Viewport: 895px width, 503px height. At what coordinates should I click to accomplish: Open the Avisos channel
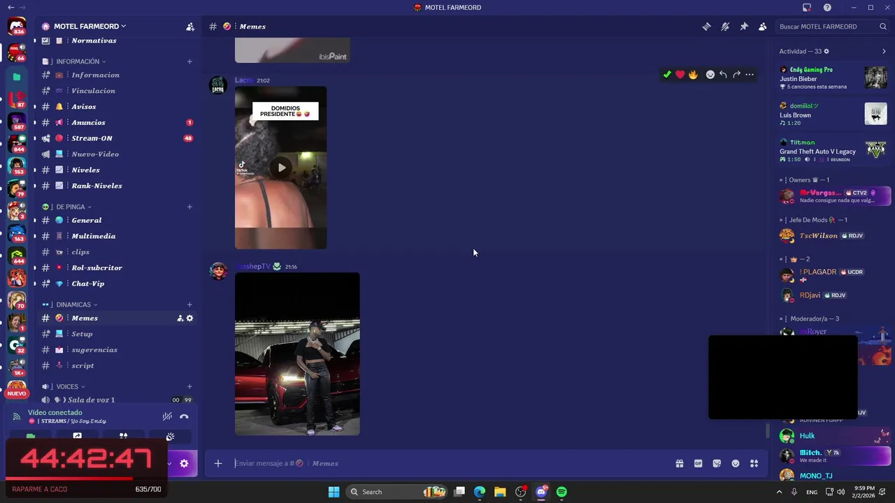116,107
